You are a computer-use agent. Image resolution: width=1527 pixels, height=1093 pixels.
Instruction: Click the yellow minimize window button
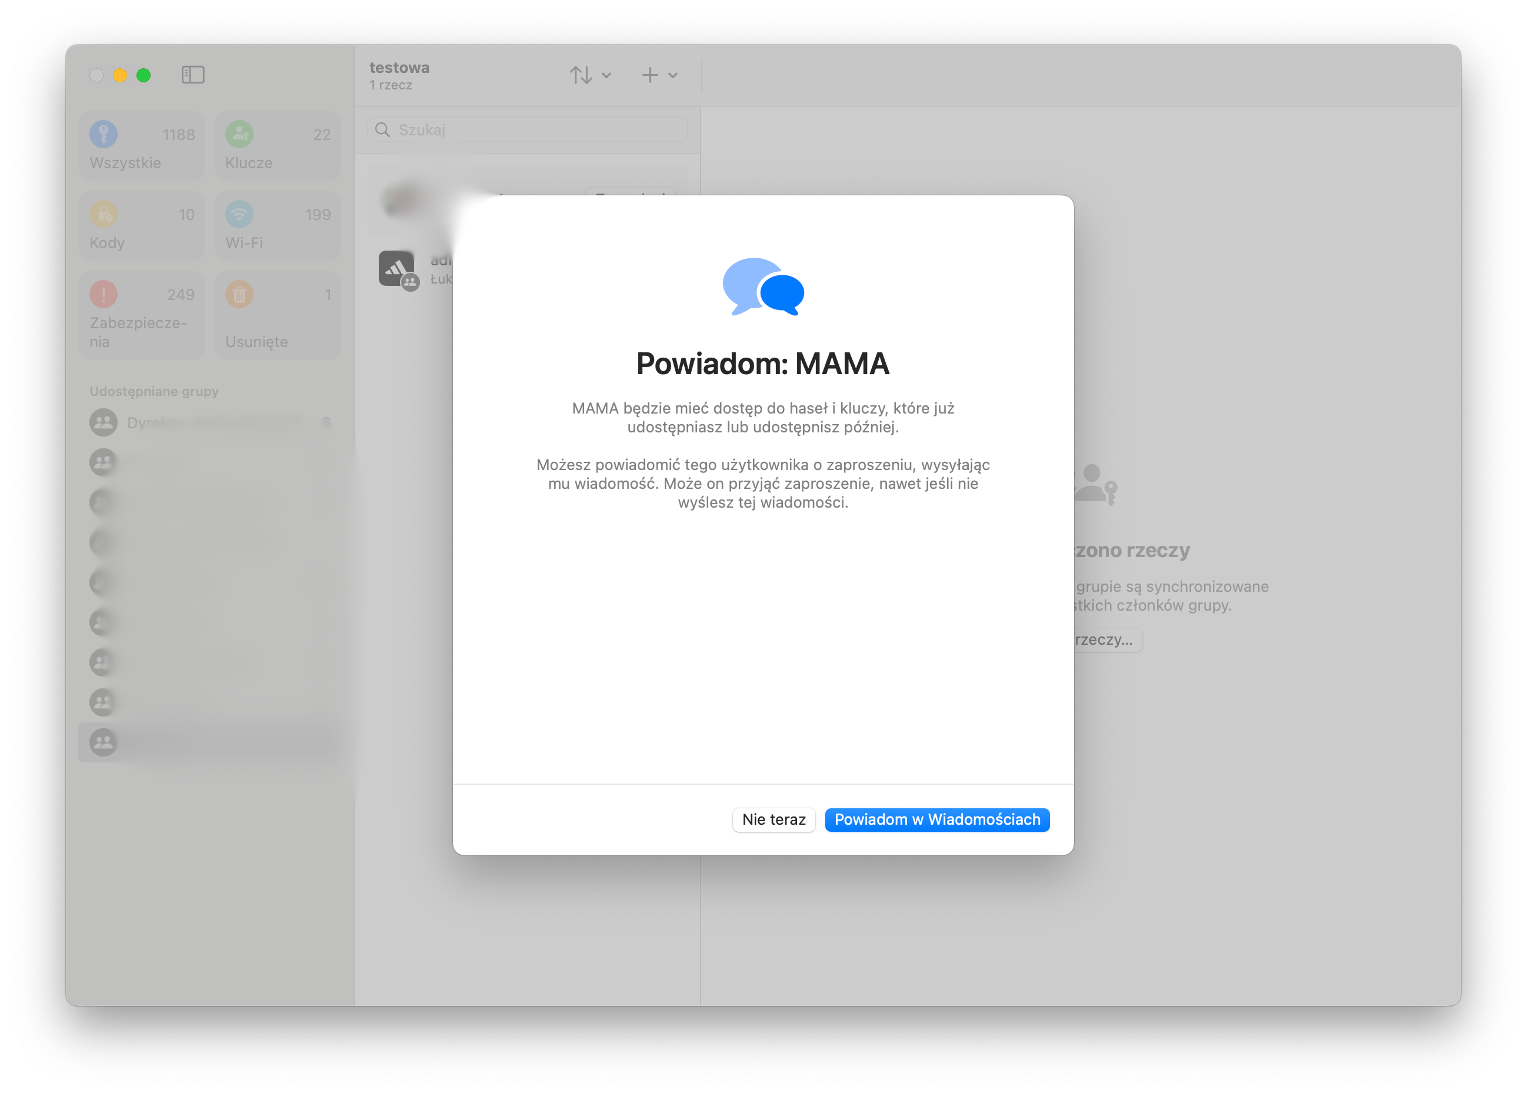click(120, 75)
